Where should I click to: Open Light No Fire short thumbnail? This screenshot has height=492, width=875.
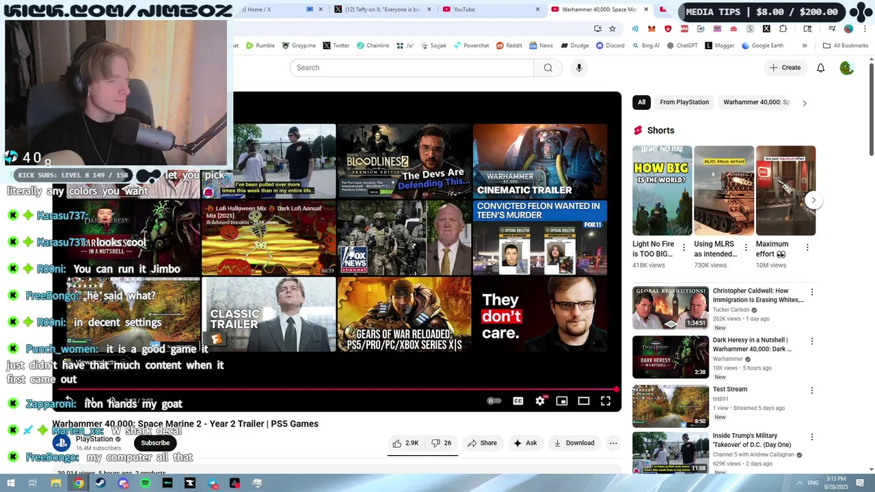click(662, 191)
